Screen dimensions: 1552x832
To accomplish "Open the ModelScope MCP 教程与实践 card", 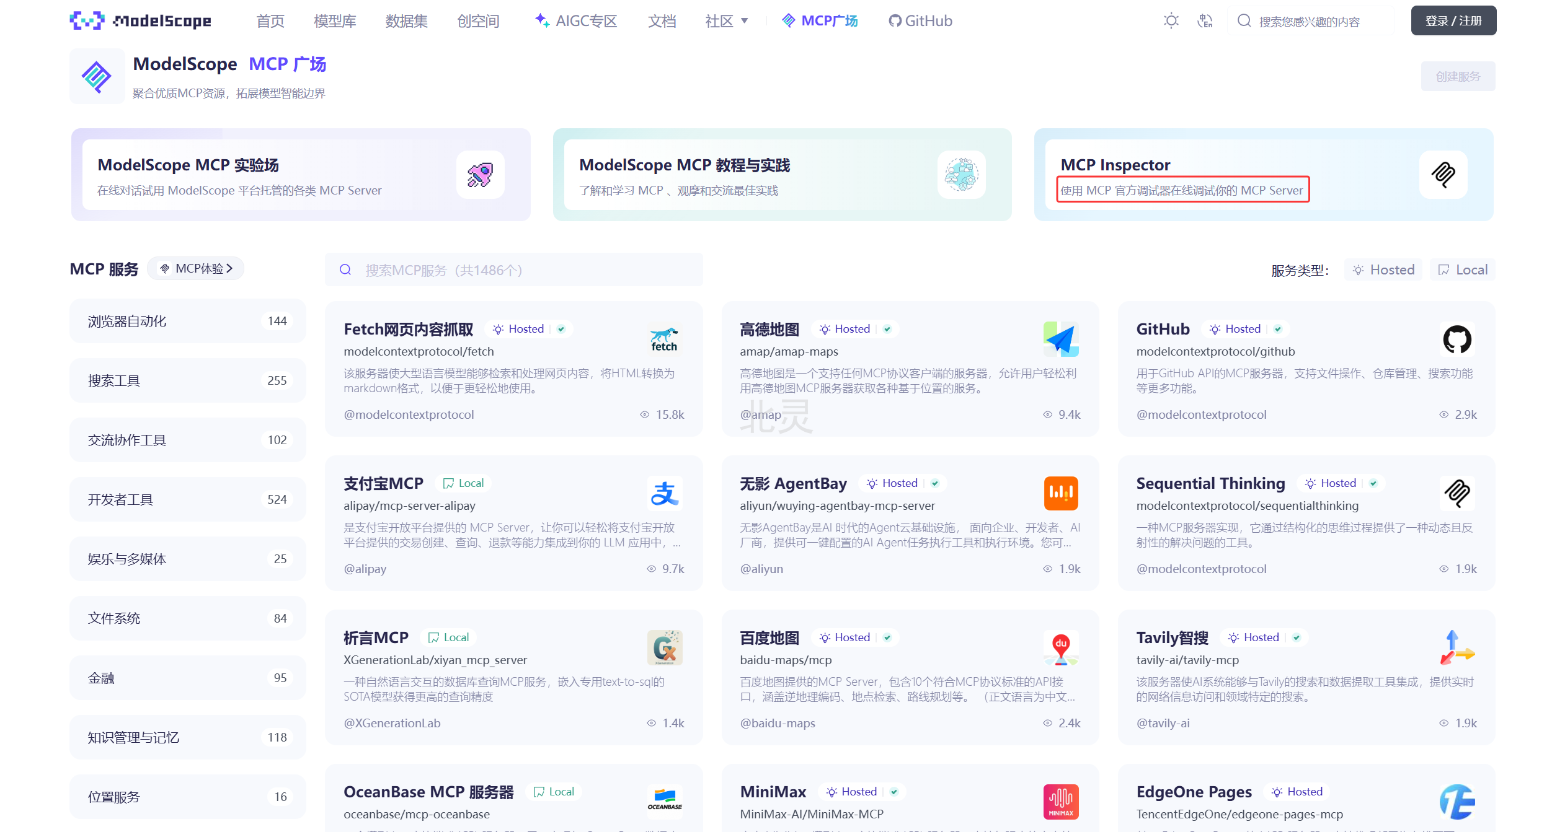I will [x=781, y=175].
